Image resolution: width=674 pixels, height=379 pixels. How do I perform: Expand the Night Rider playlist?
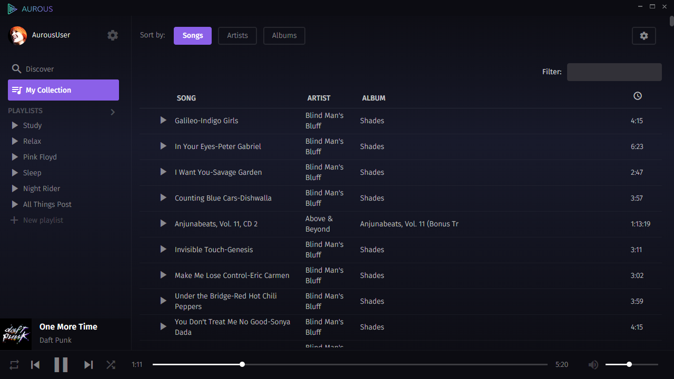click(15, 188)
